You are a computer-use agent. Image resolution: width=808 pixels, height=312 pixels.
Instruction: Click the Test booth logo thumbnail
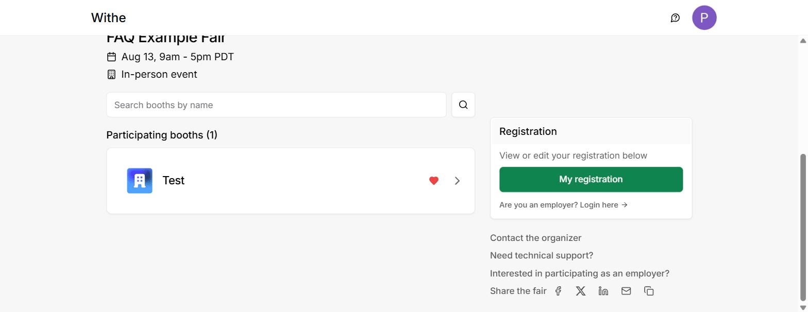140,181
